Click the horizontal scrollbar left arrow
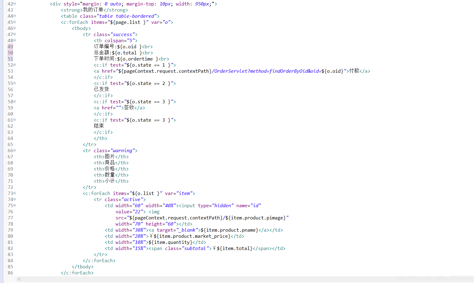Image resolution: width=474 pixels, height=283 pixels. tap(19, 279)
